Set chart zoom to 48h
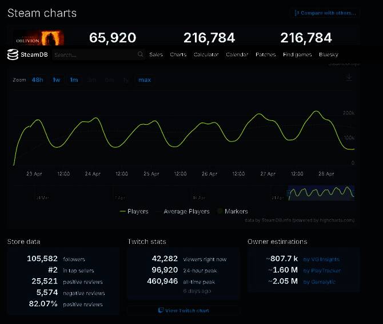The height and width of the screenshot is (324, 383). click(37, 80)
